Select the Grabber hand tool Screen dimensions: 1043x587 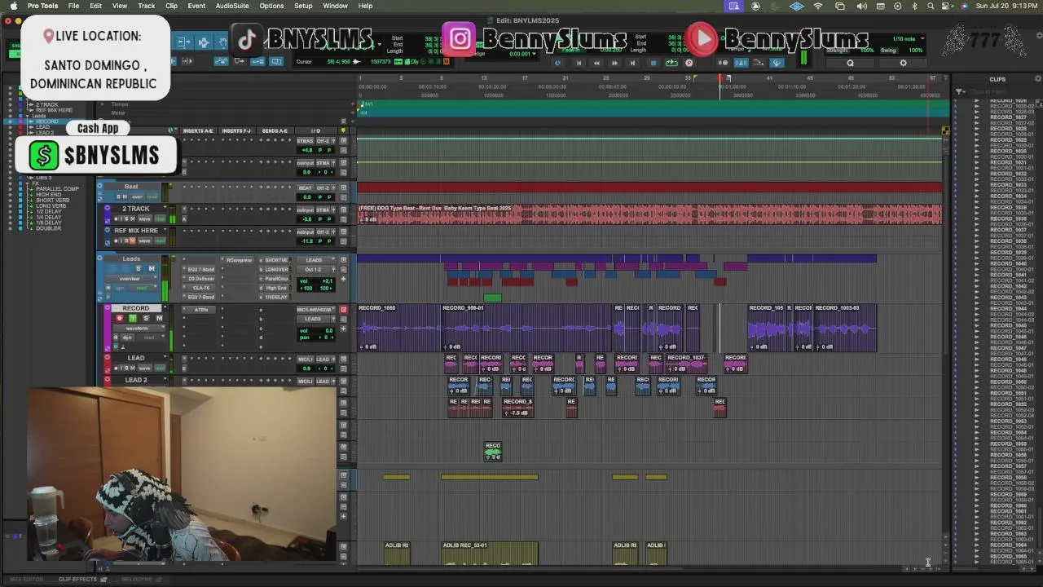221,42
